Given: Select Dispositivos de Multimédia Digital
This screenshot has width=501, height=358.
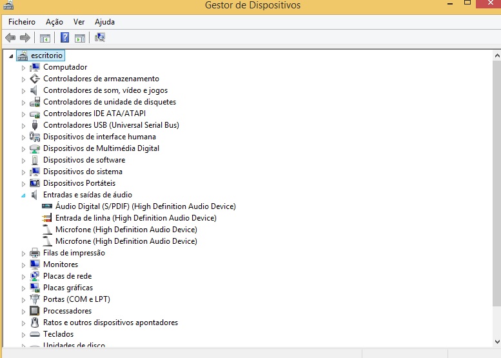Looking at the screenshot, I should 101,148.
